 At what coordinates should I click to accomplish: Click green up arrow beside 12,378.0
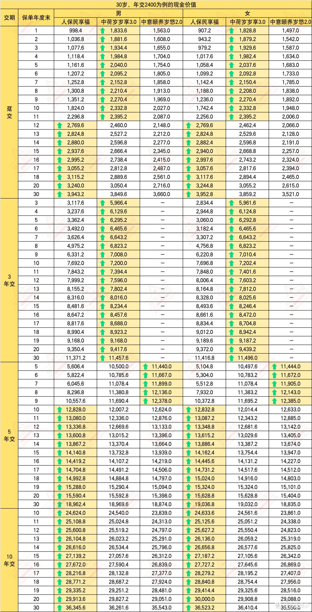coord(146,401)
